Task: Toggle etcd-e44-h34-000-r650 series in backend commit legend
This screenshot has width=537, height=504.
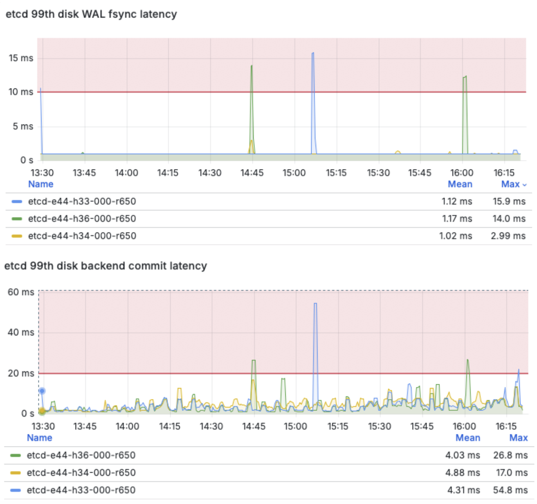Action: tap(81, 473)
